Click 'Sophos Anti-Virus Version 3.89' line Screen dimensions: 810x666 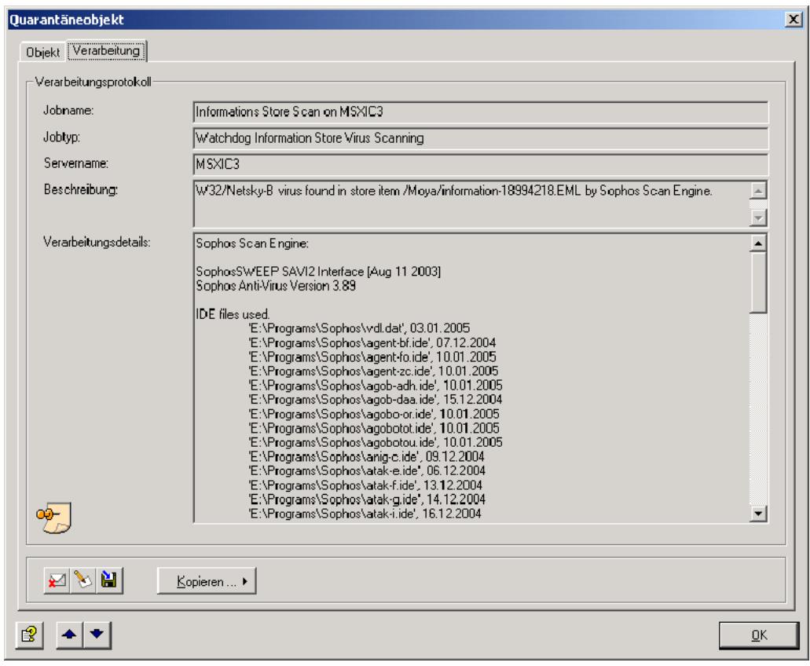click(x=276, y=286)
